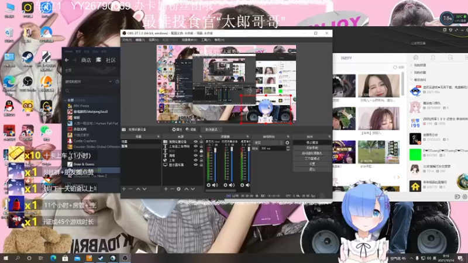Click the 取消激活 button above the sources panel
Screen dimensions: 468x263
211,130
